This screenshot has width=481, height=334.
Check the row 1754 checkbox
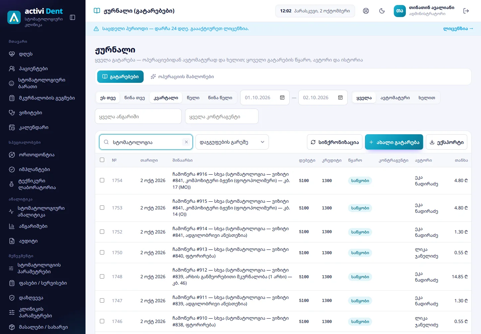coord(102,180)
